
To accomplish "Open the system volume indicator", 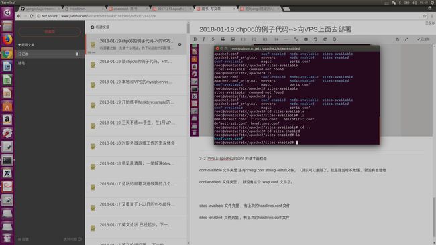I will [415, 3].
